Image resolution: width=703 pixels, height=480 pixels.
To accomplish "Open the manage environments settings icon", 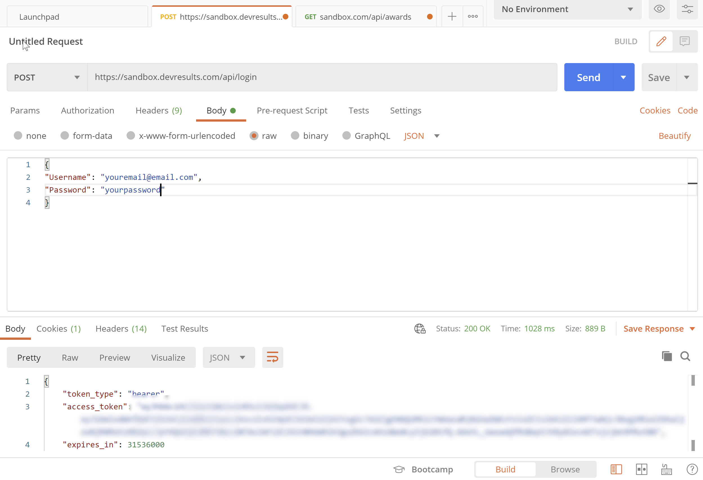I will [x=687, y=9].
